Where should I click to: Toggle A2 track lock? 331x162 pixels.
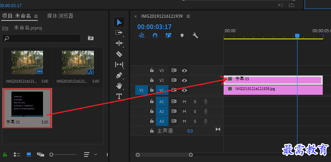tap(151, 111)
